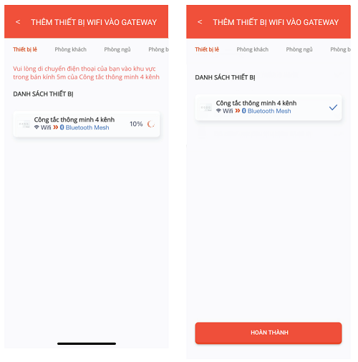Click the switch thumbnail in right device card
Image resolution: width=358 pixels, height=362 pixels.
(206, 107)
